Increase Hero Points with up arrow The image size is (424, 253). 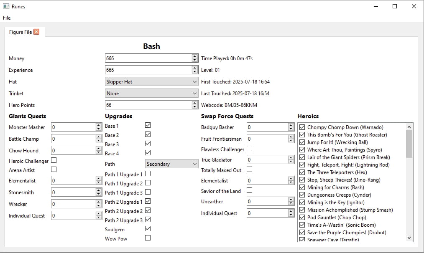tap(195, 103)
